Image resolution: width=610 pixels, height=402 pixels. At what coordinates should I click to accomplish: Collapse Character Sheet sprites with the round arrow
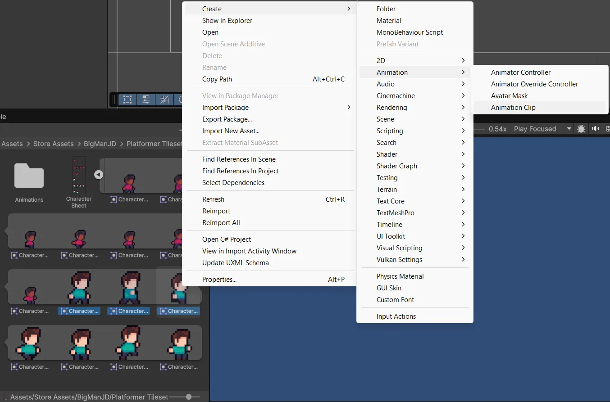tap(99, 175)
